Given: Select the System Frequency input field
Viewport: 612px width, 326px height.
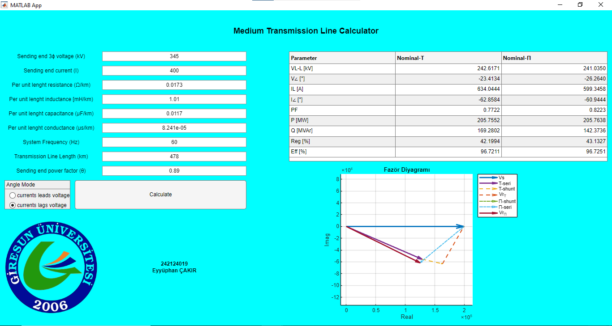Looking at the screenshot, I should 174,142.
